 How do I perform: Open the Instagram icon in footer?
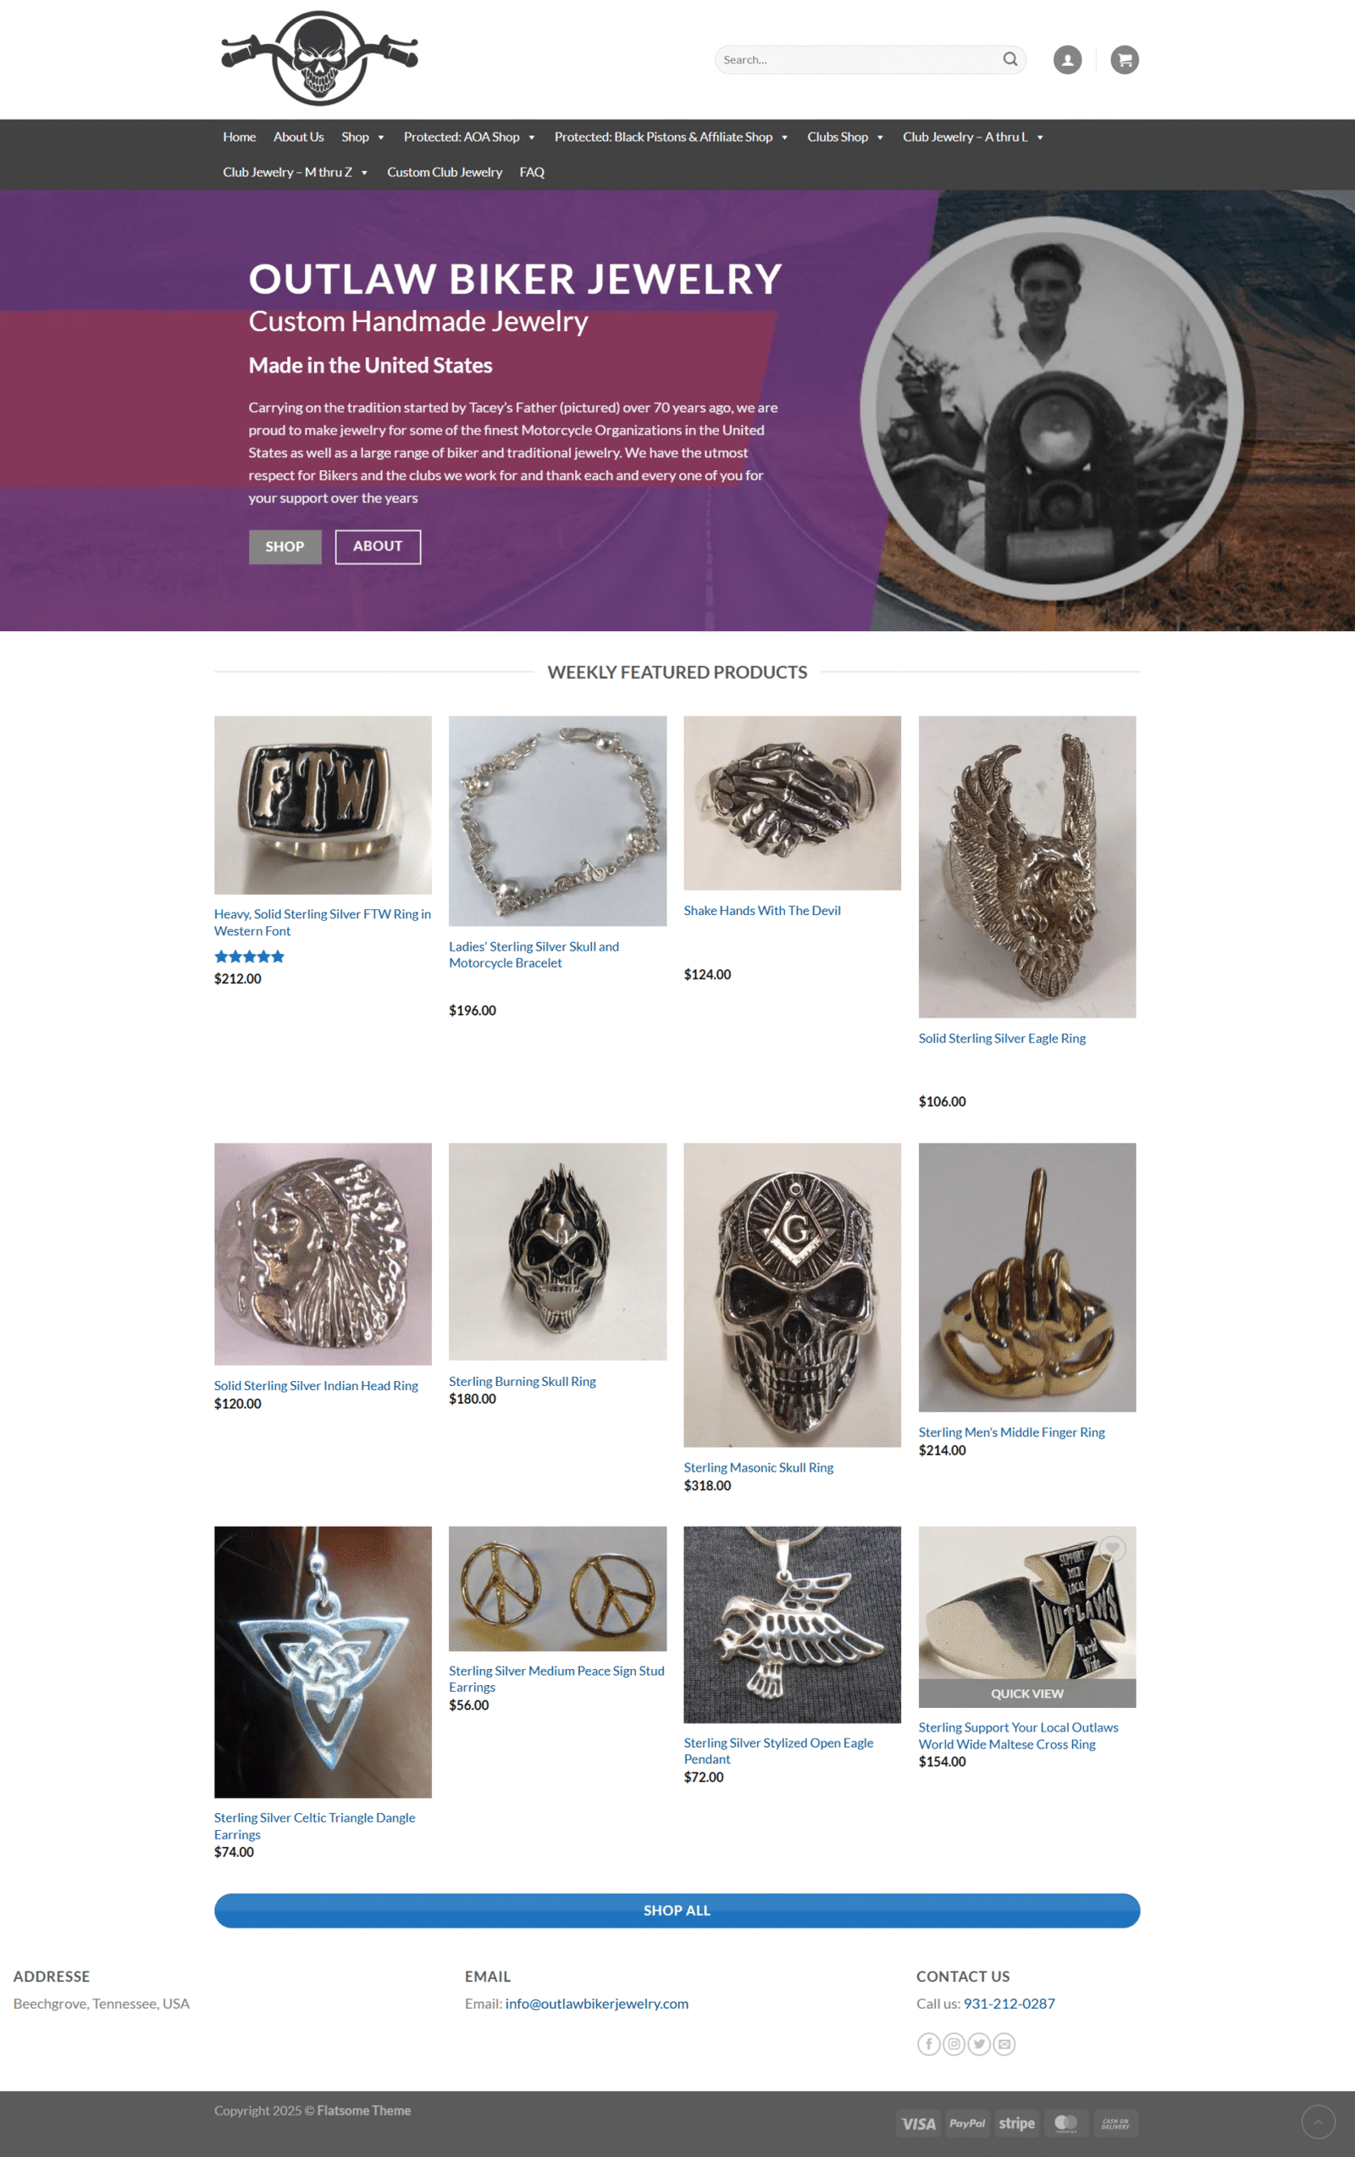pos(954,2043)
